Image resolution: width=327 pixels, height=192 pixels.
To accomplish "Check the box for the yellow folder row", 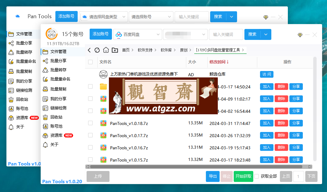I will tap(90, 87).
